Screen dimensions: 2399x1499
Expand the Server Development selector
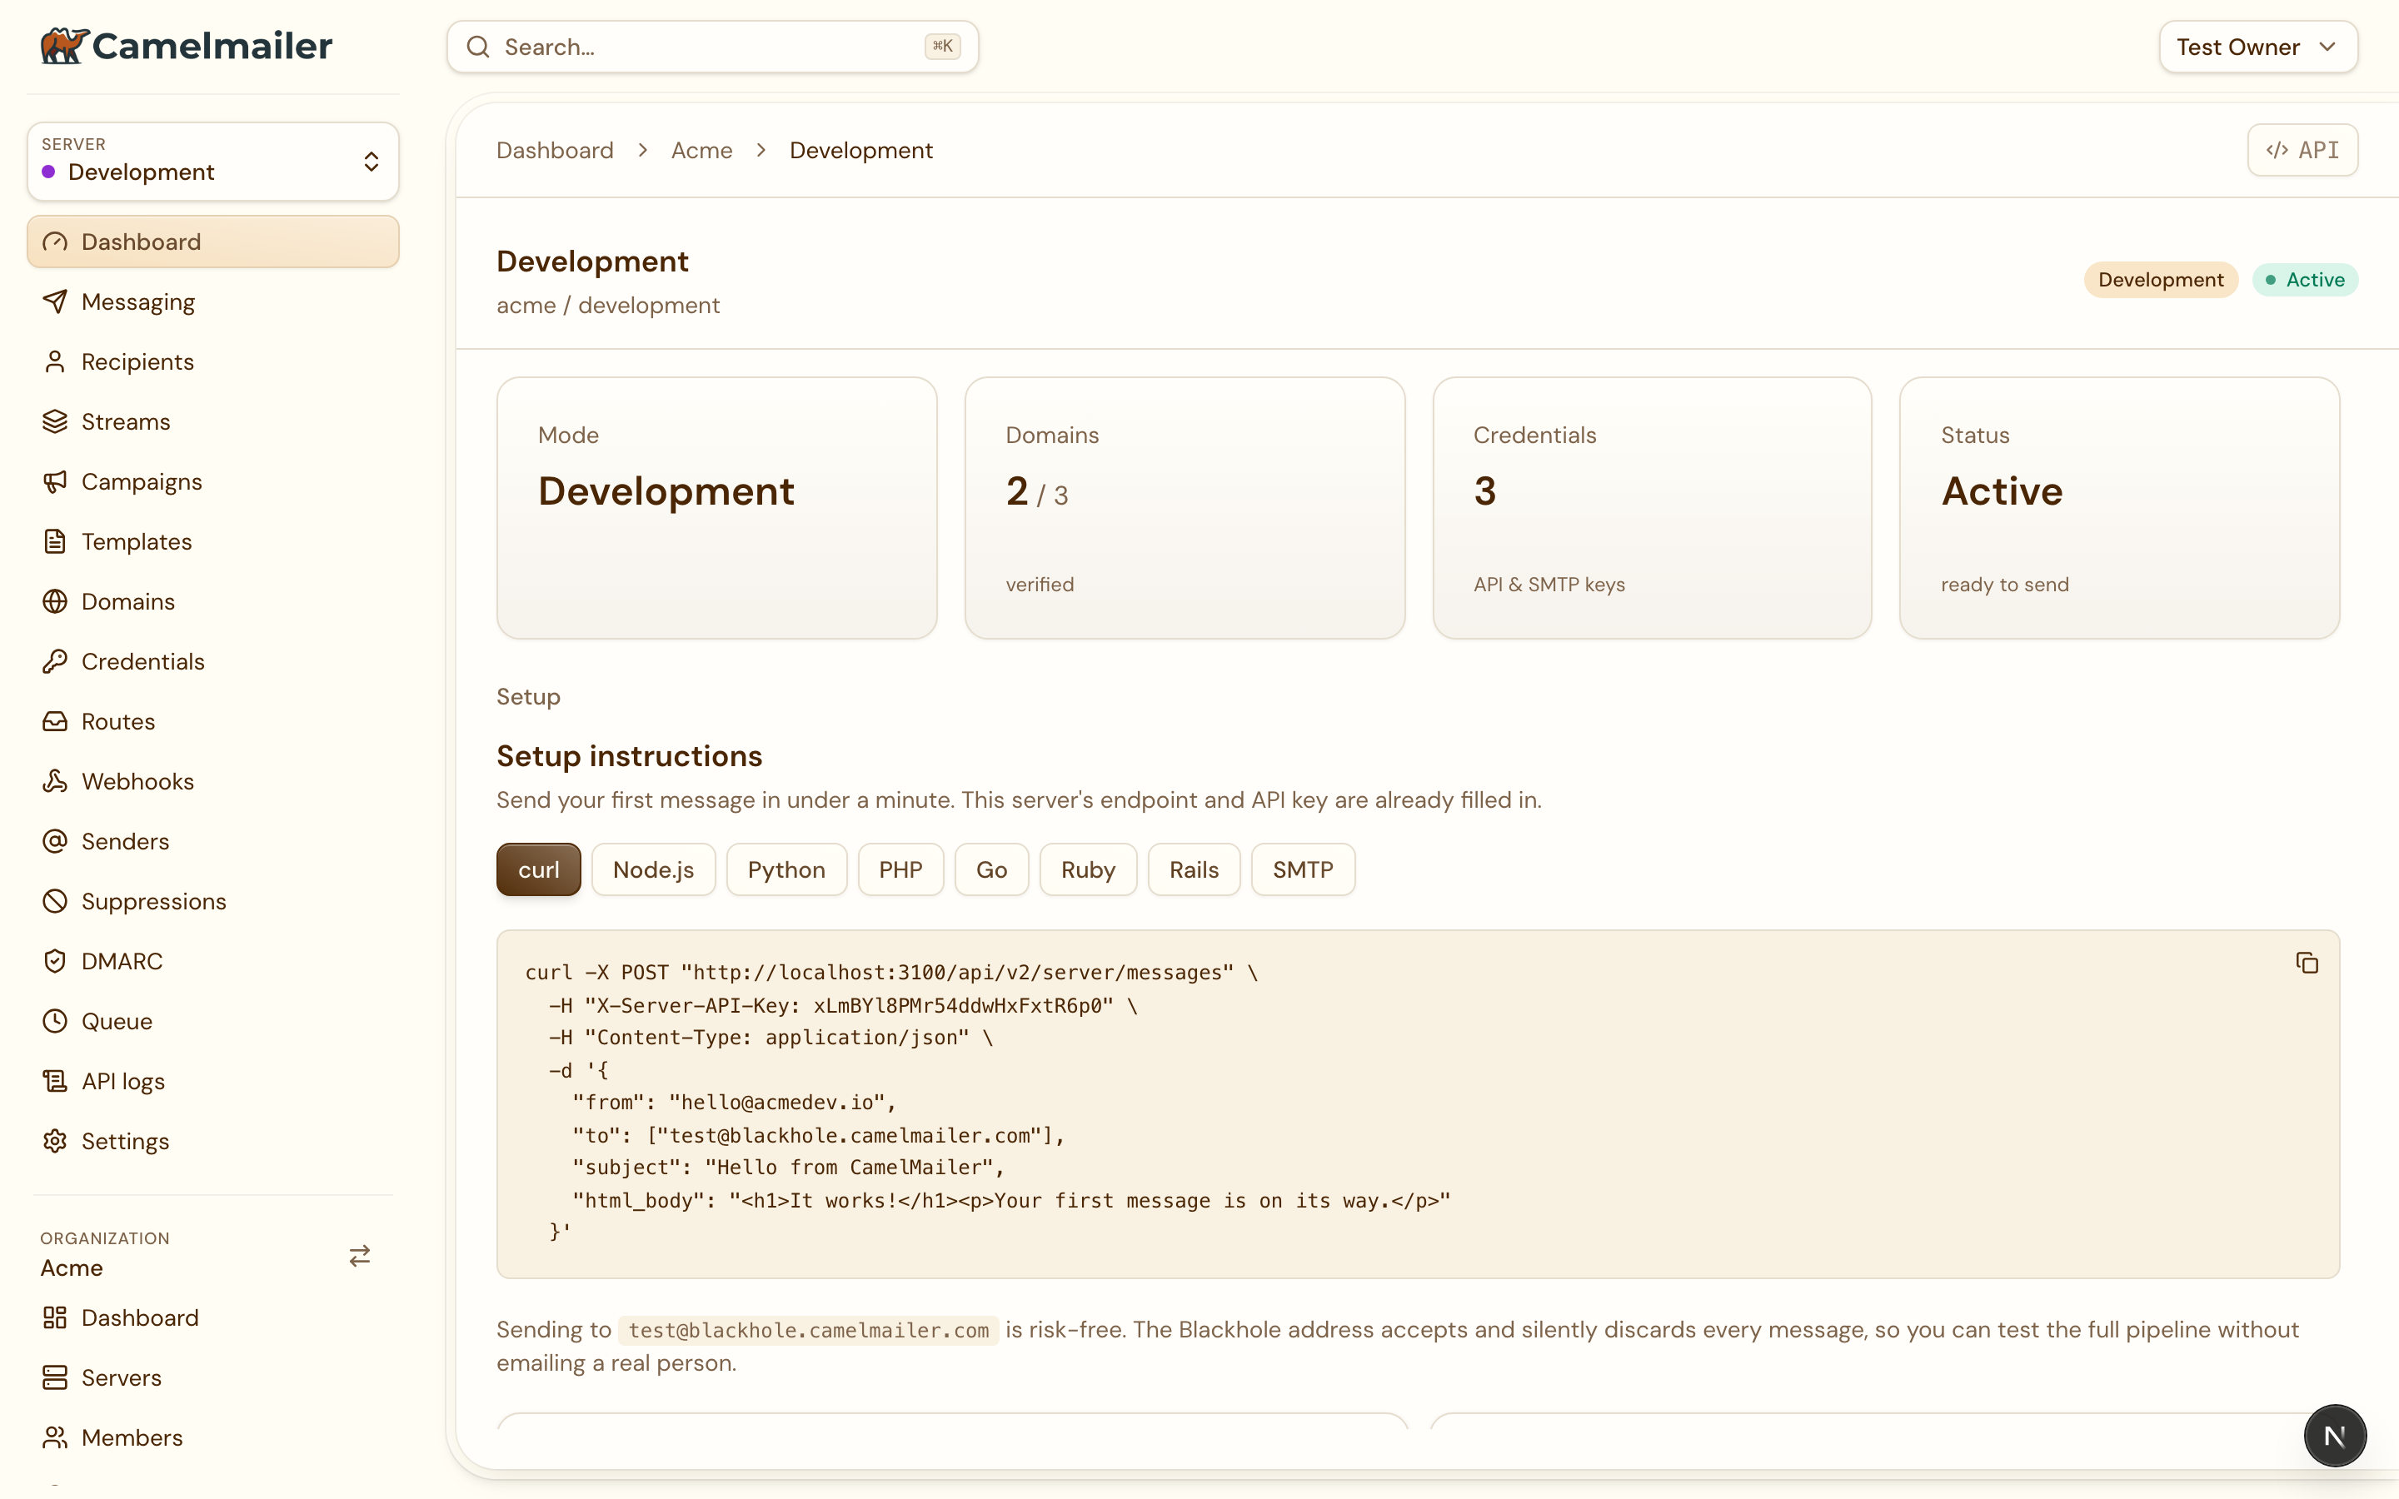212,161
